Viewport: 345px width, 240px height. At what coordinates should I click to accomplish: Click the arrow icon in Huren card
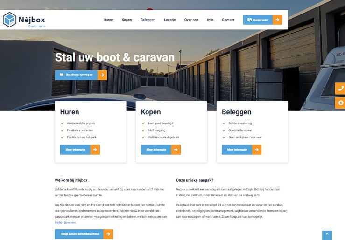point(95,150)
